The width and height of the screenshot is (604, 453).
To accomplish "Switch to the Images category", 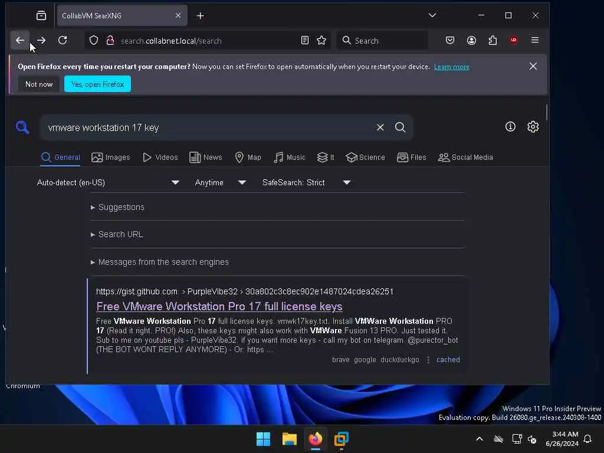I will click(x=111, y=157).
